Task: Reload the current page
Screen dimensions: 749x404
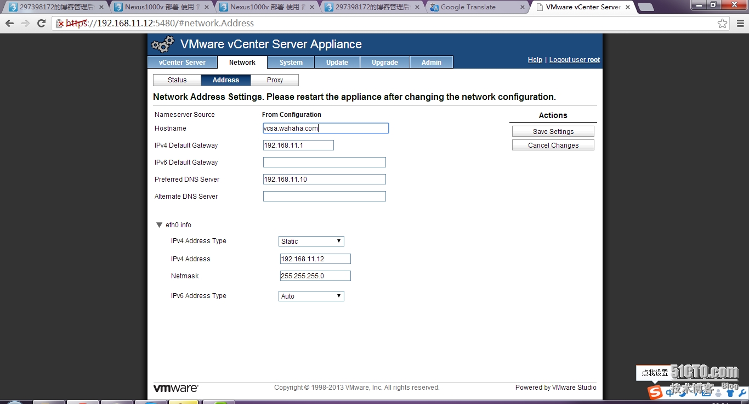Action: point(41,24)
